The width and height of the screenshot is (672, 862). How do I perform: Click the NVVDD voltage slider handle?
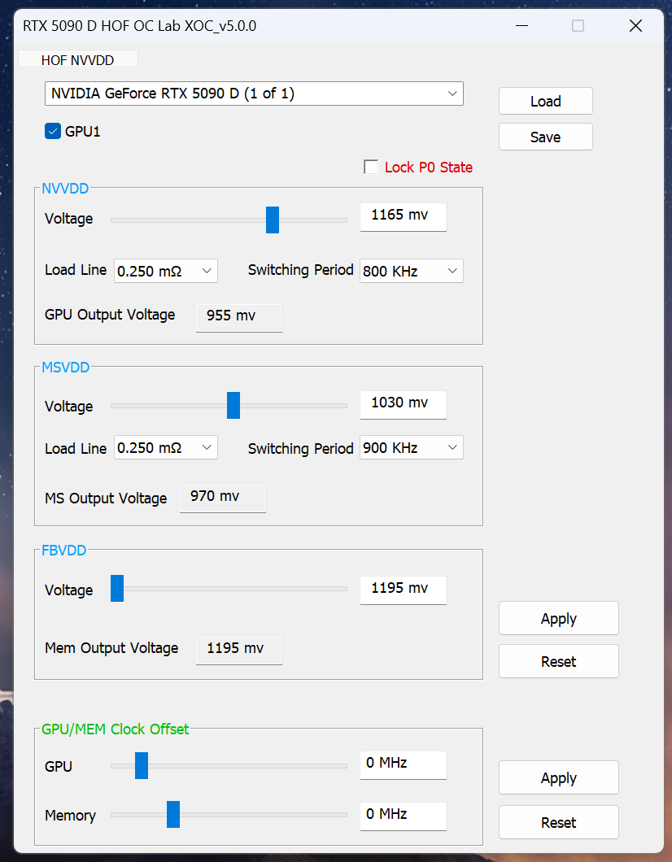point(273,220)
